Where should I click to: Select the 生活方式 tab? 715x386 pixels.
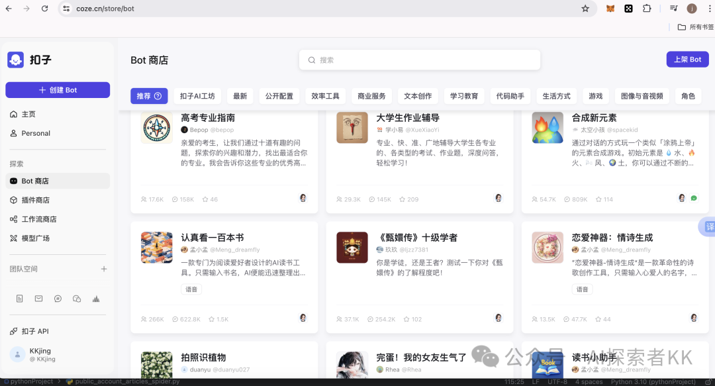556,96
